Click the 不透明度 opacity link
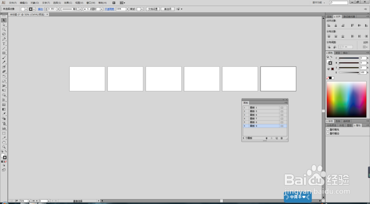Screen dimensions: 370x204 (109, 9)
